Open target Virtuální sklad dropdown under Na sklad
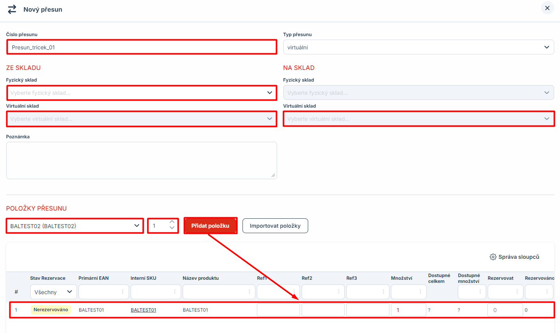 click(419, 119)
